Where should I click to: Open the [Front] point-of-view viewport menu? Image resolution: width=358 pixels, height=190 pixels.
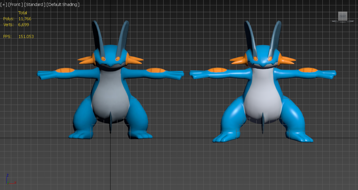point(16,4)
